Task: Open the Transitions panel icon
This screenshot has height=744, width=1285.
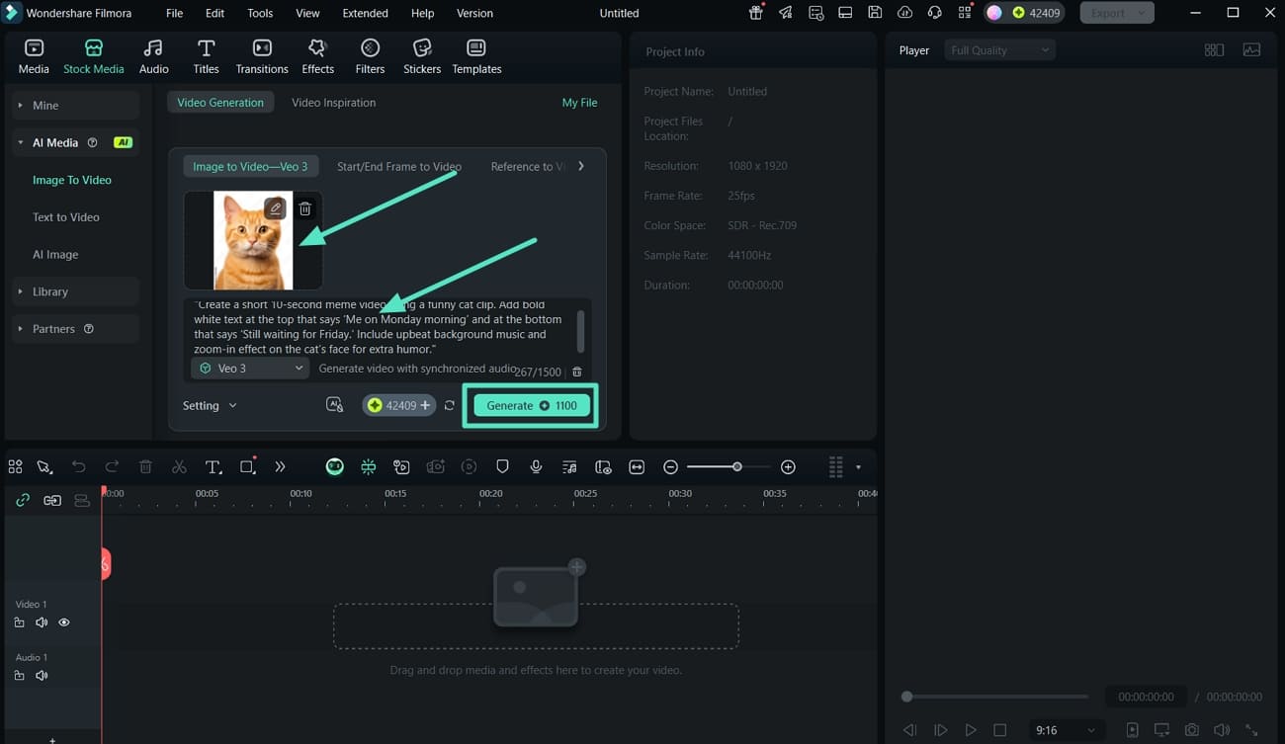Action: (262, 56)
